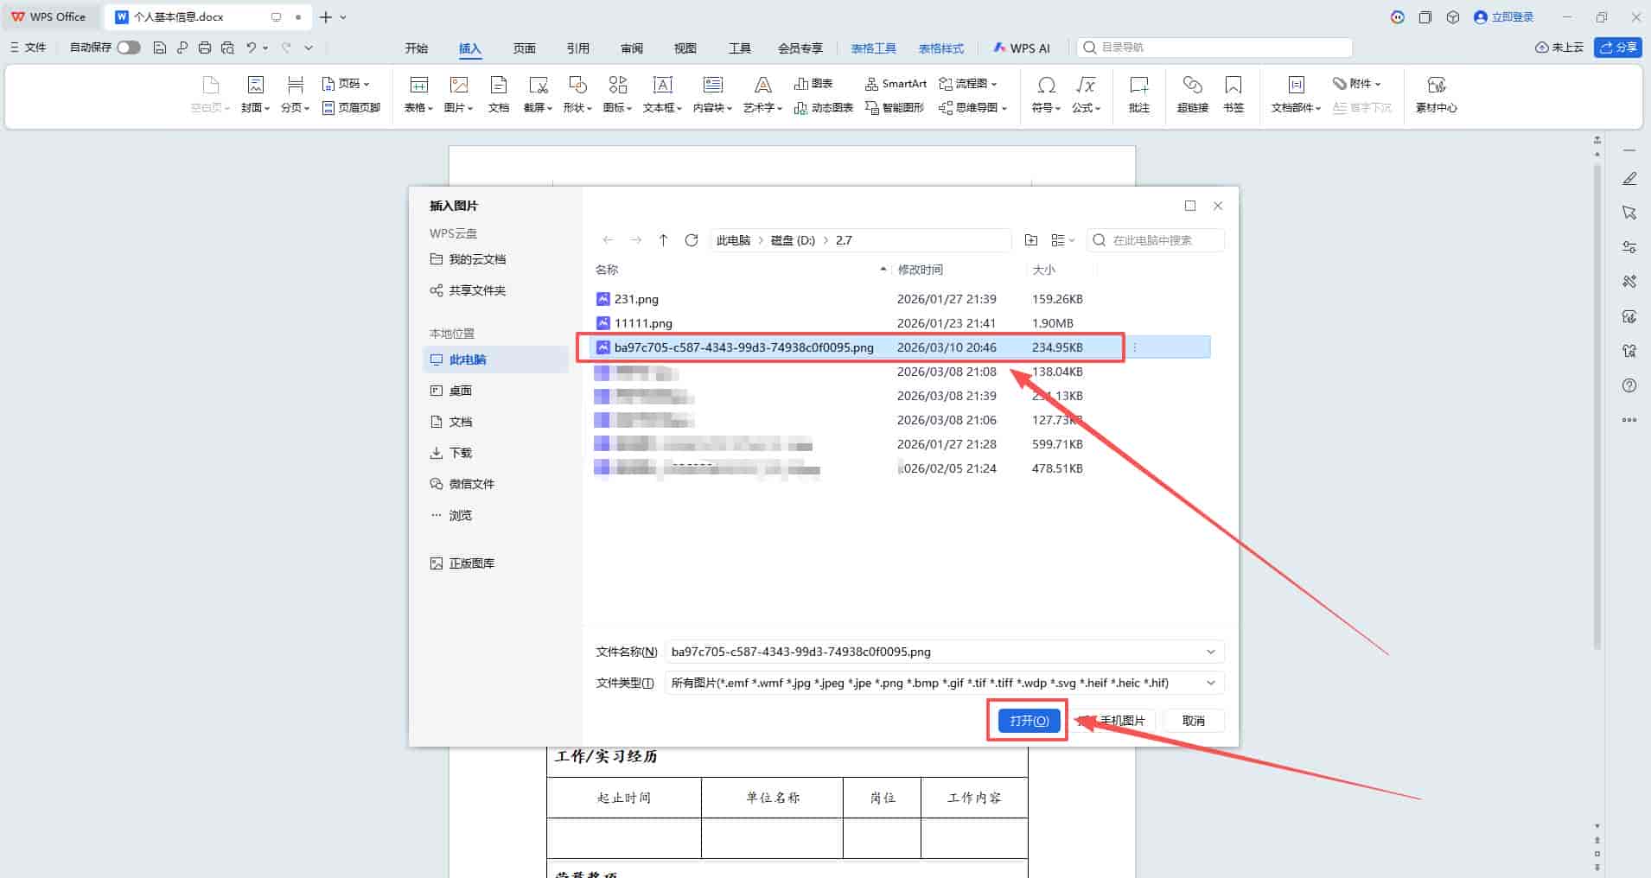Click the 分享 share button
The image size is (1651, 878).
pos(1618,48)
